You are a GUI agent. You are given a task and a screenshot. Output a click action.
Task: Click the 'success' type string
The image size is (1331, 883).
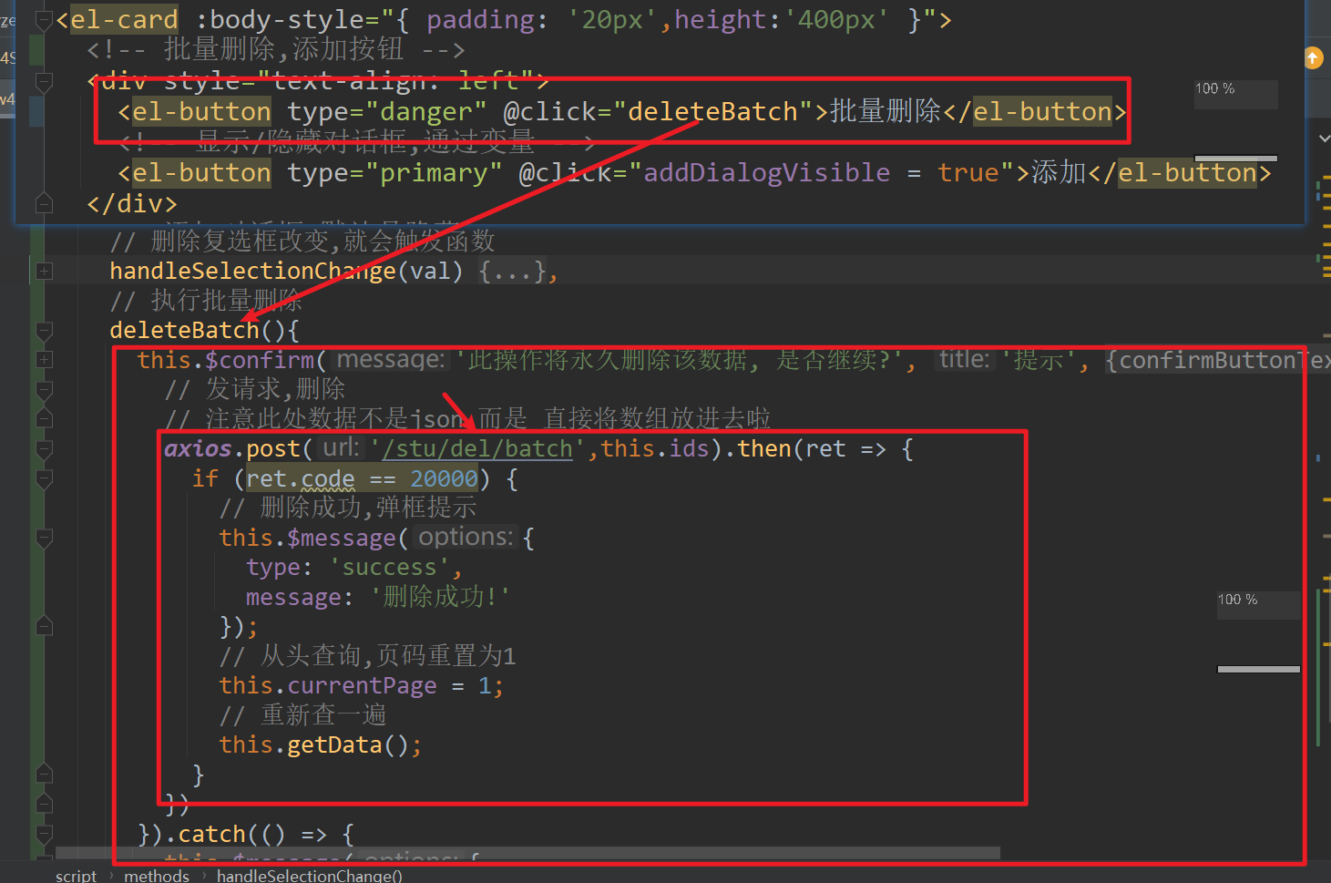coord(389,567)
